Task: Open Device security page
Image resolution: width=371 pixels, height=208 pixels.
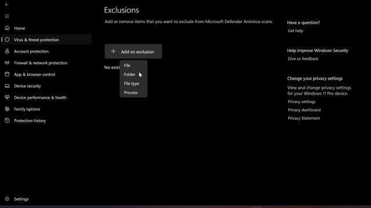Action: pyautogui.click(x=27, y=86)
